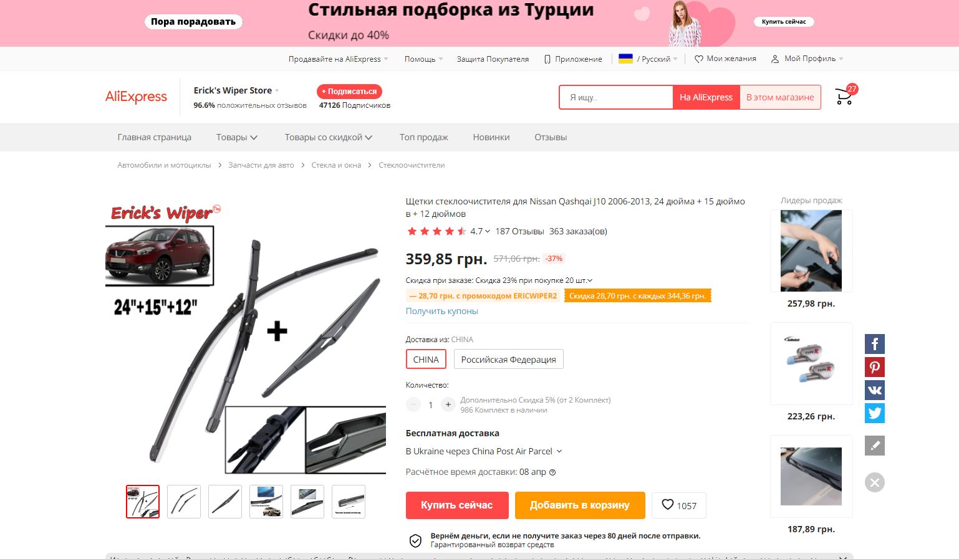Select the rear wiper thumbnail image

(225, 502)
